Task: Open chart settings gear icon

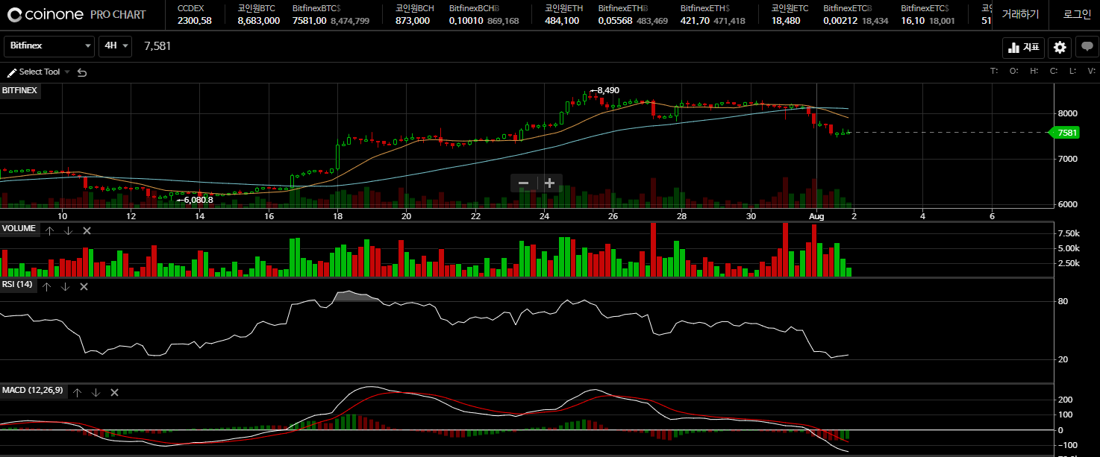Action: (1060, 47)
